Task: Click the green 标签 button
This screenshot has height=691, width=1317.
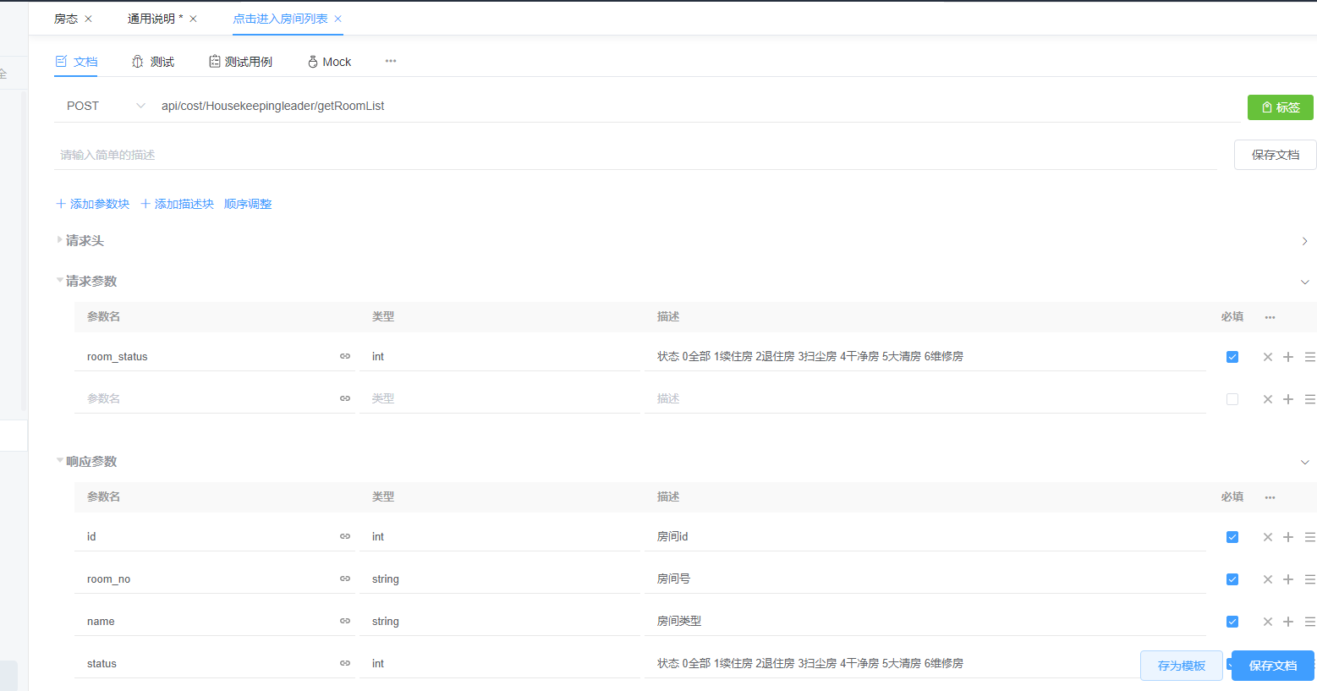Action: coord(1280,107)
